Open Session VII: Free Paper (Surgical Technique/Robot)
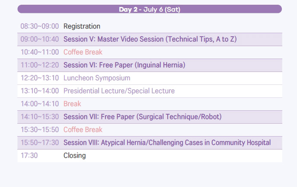The width and height of the screenshot is (297, 187). pos(142,117)
